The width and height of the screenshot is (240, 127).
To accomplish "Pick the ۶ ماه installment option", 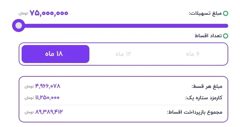I will click(x=193, y=54).
